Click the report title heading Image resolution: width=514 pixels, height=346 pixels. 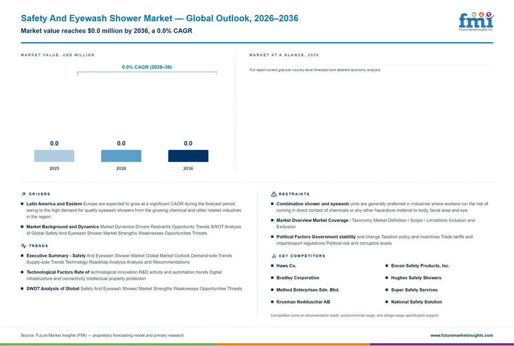(160, 18)
